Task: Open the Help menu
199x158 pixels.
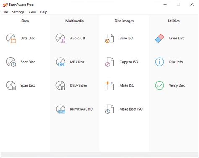Action: pyautogui.click(x=43, y=12)
